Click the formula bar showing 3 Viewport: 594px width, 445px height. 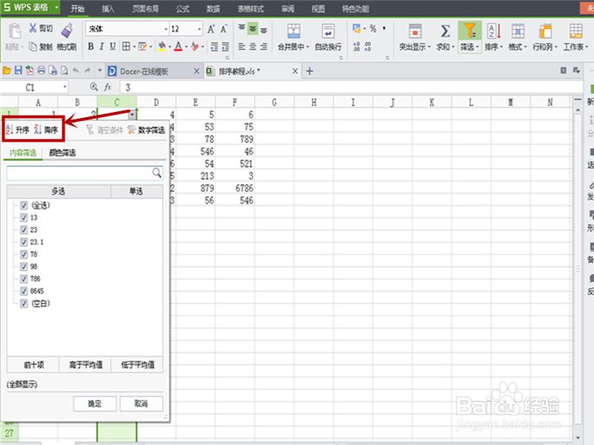point(351,88)
